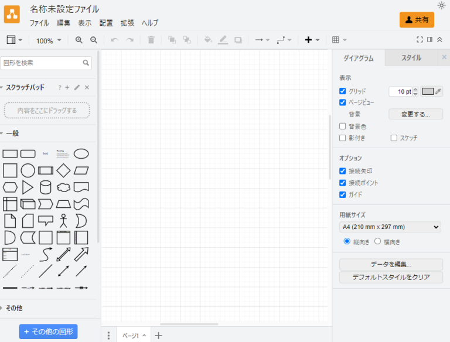Switch to the スタイル tab
The width and height of the screenshot is (450, 342).
coord(411,58)
